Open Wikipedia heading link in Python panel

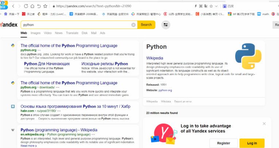(x=155, y=58)
